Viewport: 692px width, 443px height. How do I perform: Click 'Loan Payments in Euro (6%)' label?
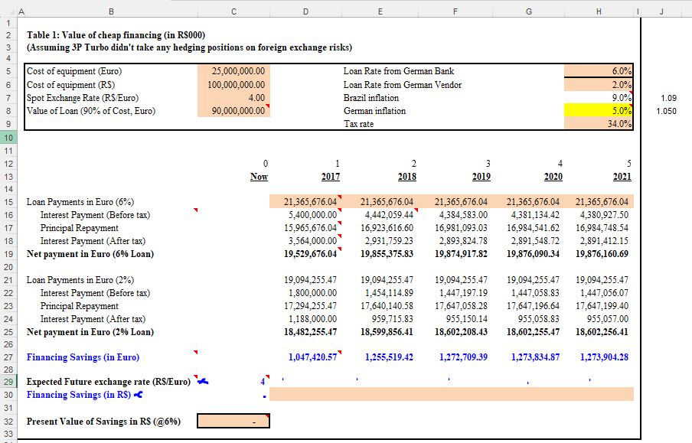tap(80, 202)
